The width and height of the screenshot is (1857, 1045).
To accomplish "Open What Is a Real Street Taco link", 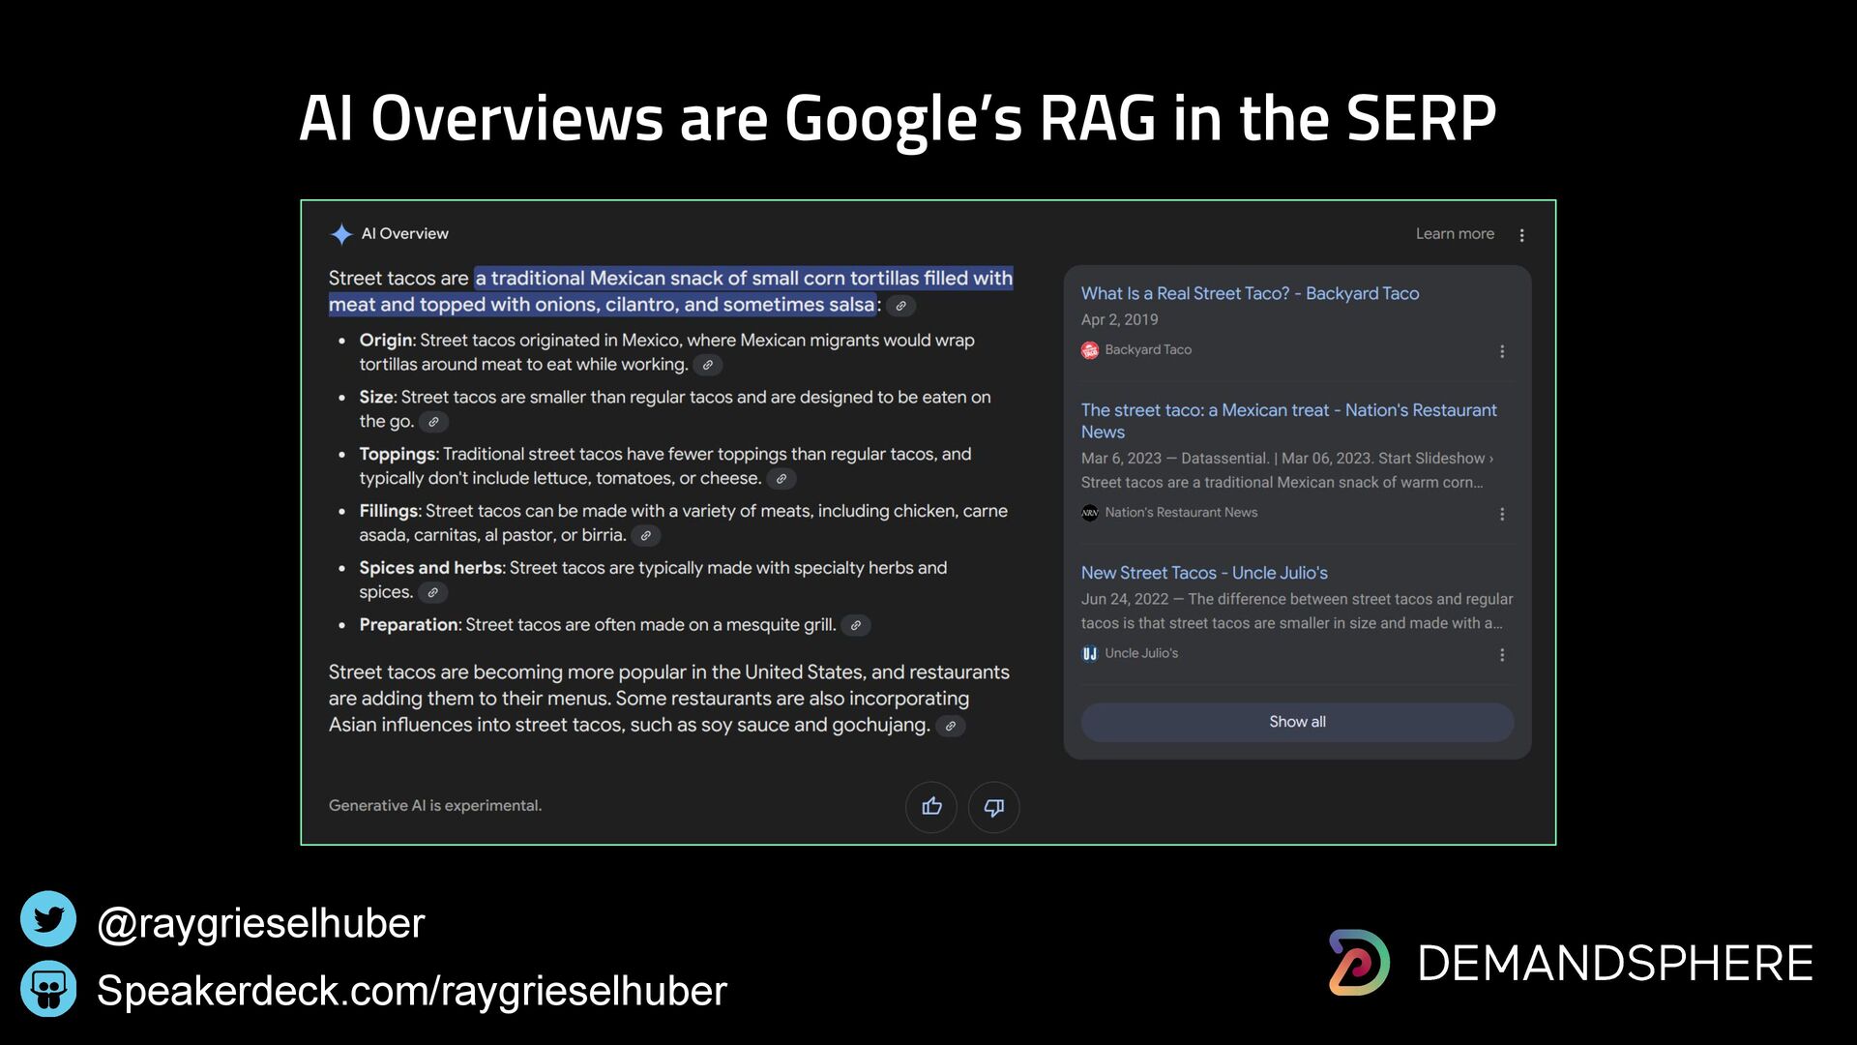I will pos(1250,293).
